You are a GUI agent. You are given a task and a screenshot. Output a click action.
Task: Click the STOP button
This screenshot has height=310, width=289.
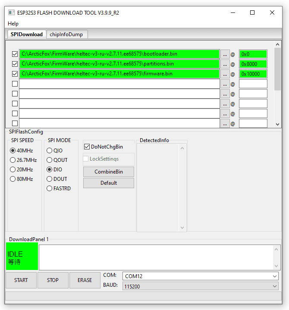point(53,280)
